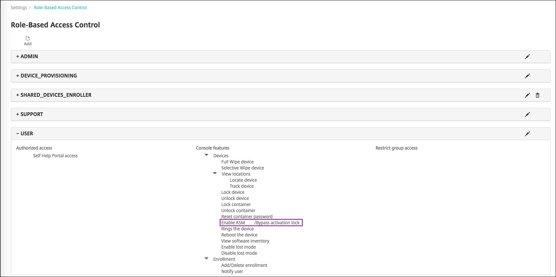556x277 pixels.
Task: Select Full Wipe device feature
Action: click(237, 162)
